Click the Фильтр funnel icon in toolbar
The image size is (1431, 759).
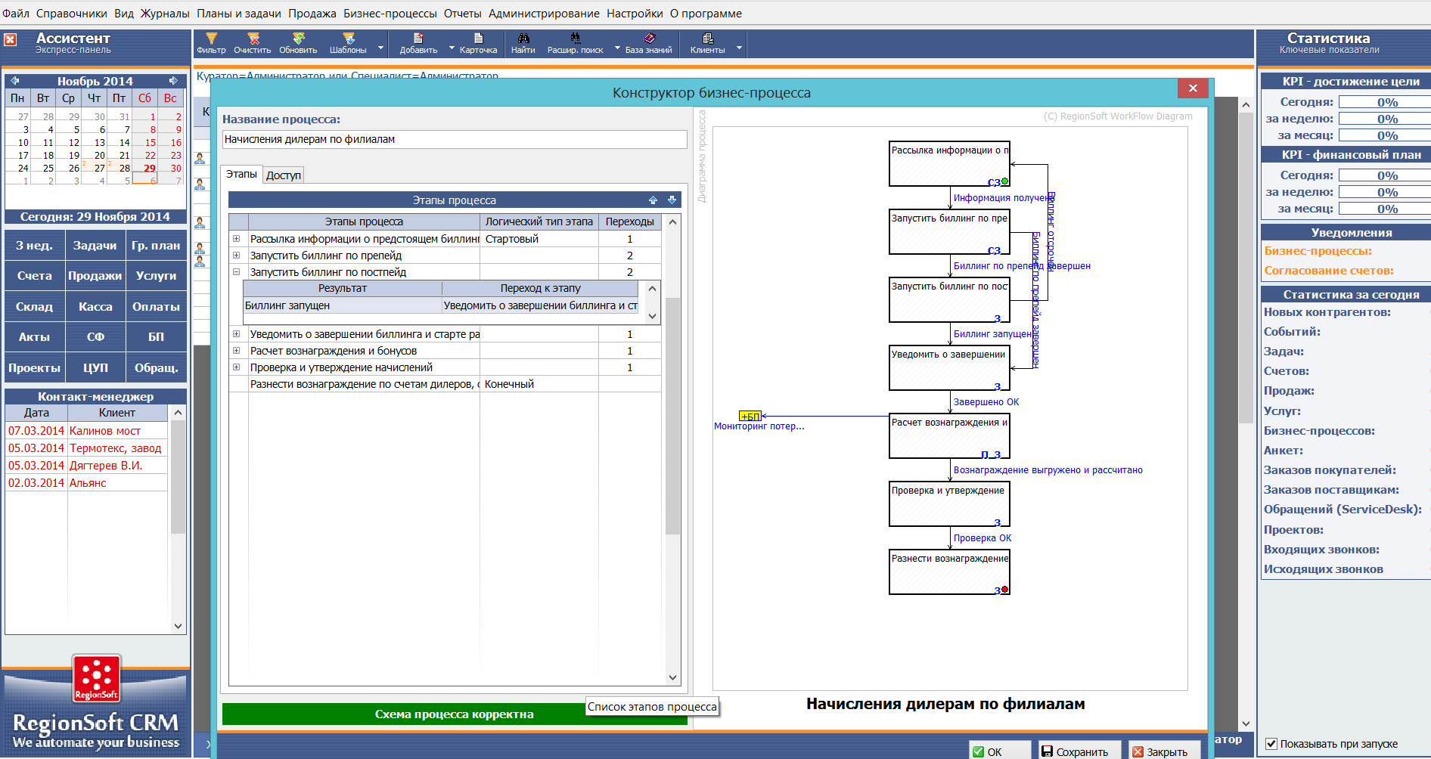click(x=211, y=39)
